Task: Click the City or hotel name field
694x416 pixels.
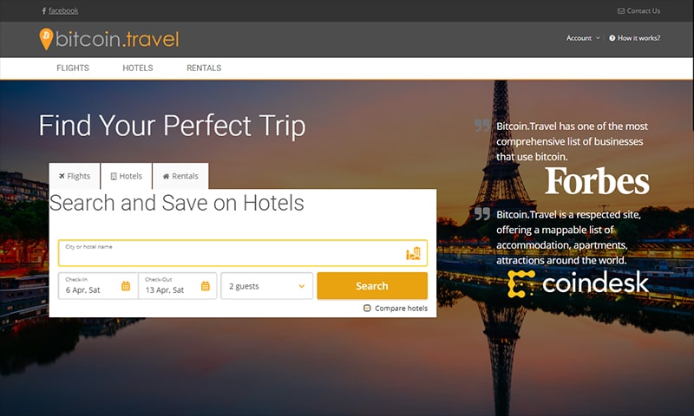Action: (243, 253)
